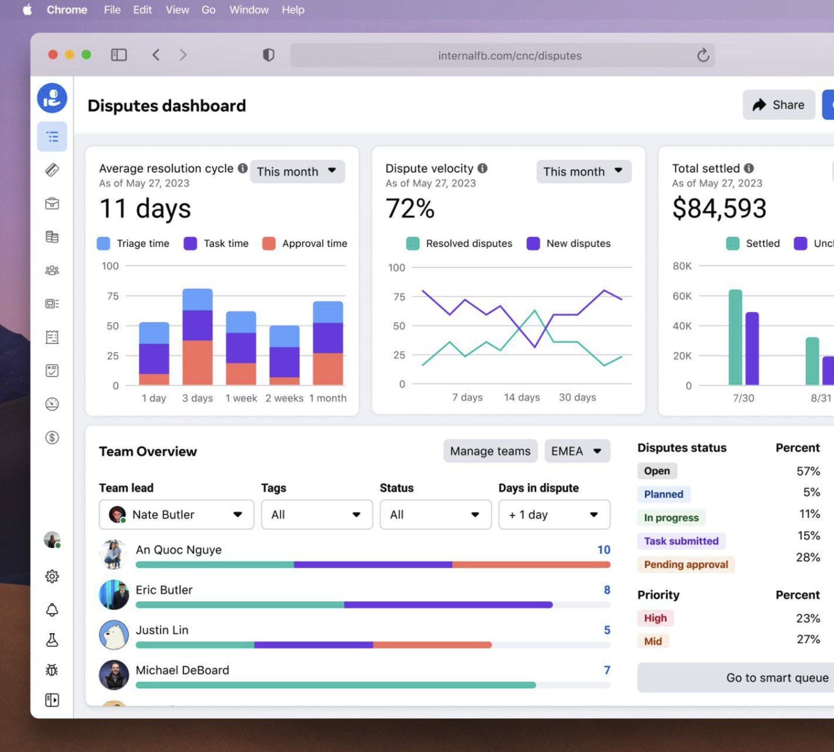Click the Share button
The width and height of the screenshot is (834, 752).
pos(778,105)
